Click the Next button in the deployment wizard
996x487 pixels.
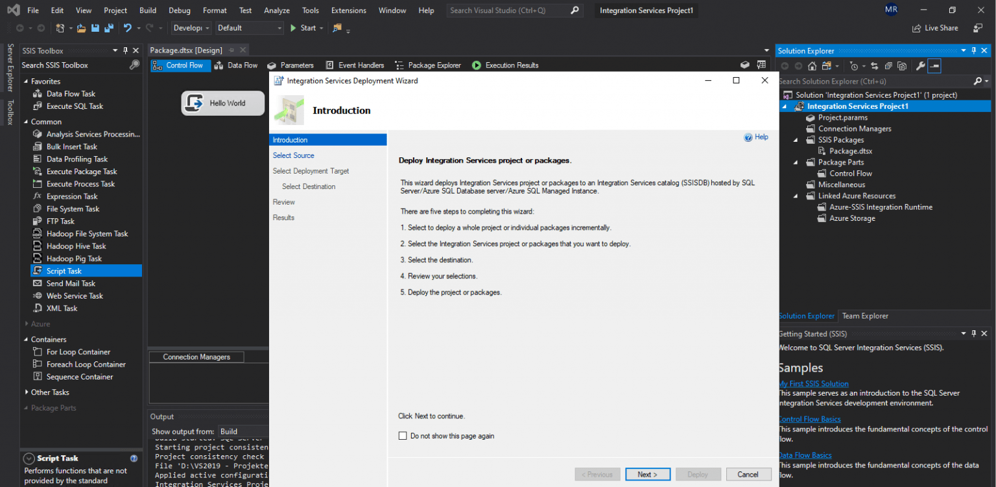coord(647,474)
